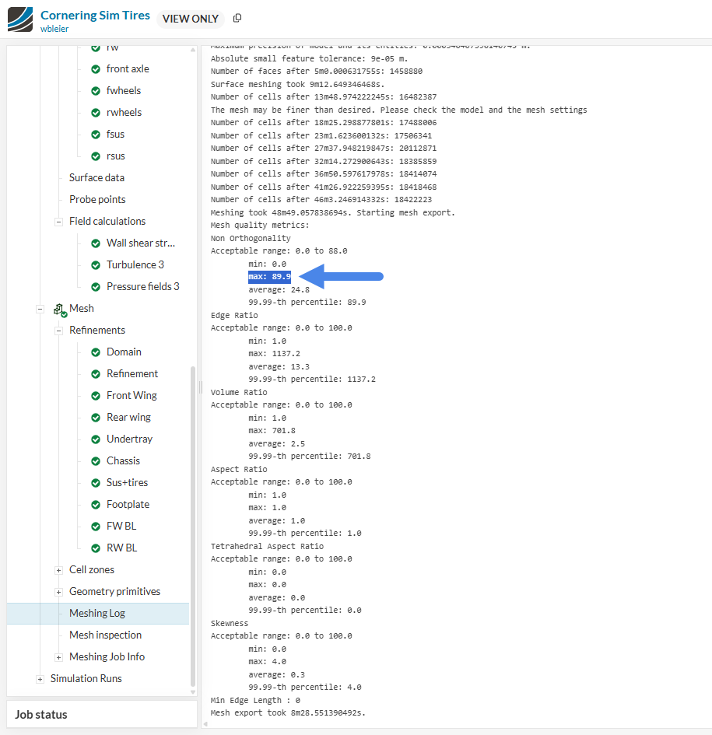Click green check icon beside Front Wing

click(x=96, y=396)
